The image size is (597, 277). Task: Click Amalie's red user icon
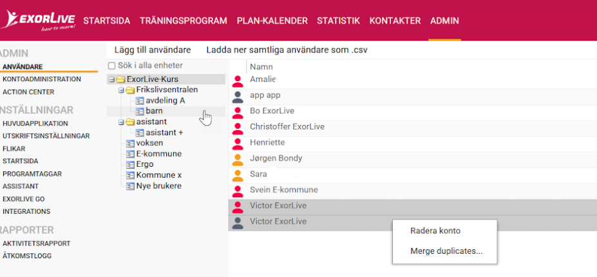pos(238,81)
